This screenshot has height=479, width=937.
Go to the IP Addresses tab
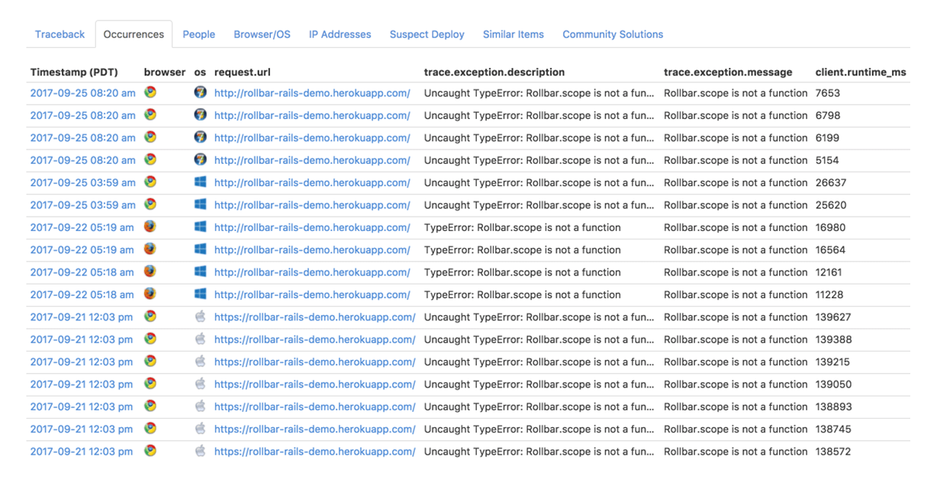340,34
